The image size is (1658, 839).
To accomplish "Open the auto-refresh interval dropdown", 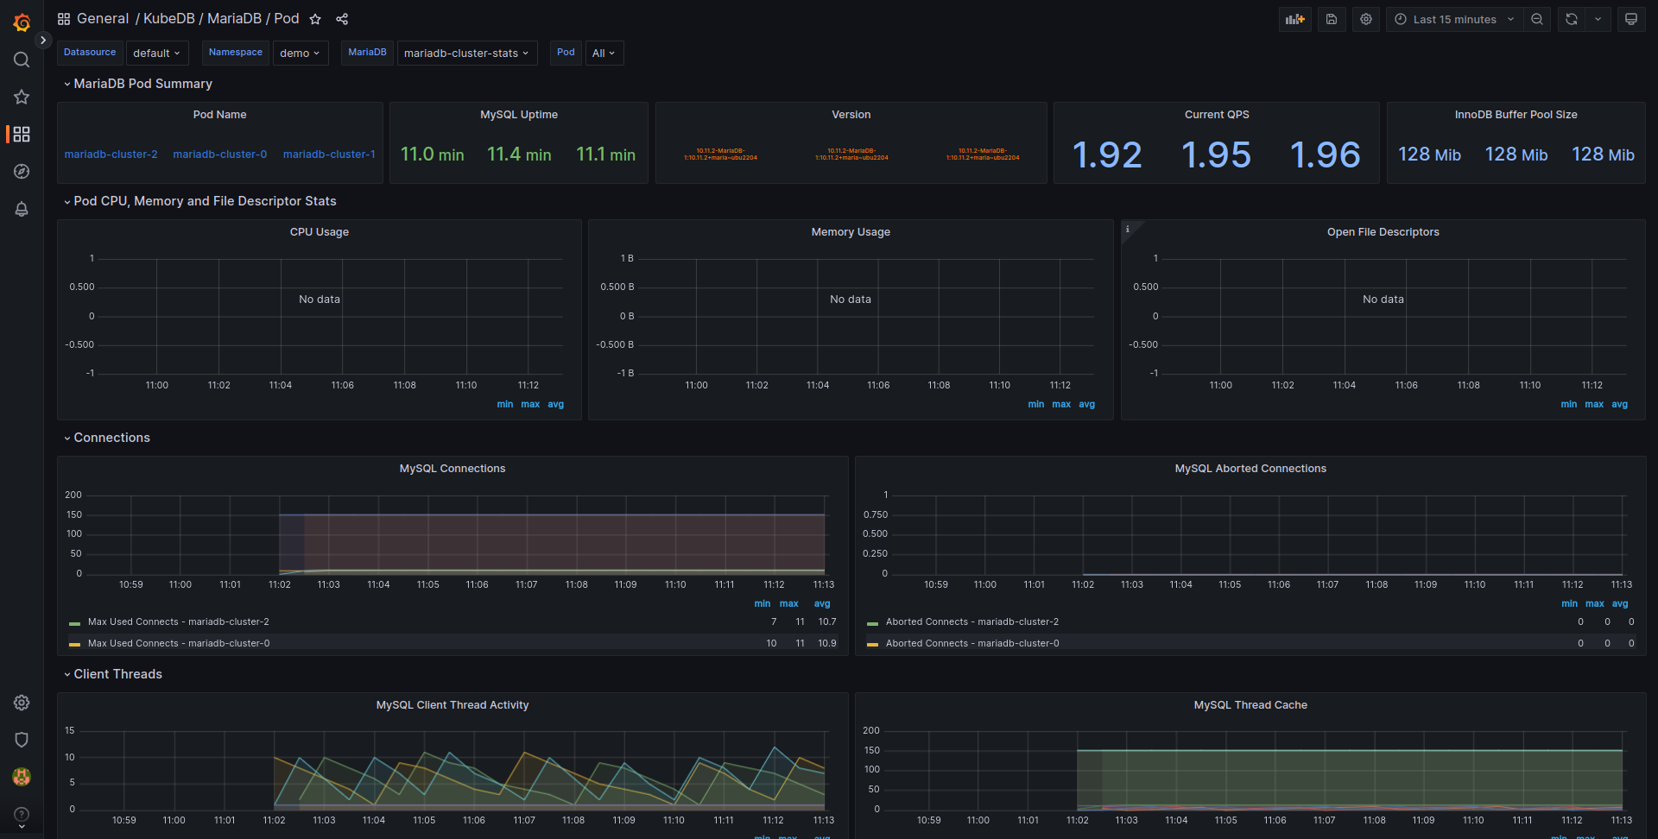I will point(1597,19).
